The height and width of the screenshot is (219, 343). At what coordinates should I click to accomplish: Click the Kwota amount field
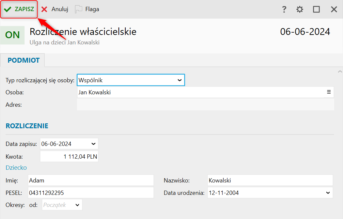click(x=69, y=157)
